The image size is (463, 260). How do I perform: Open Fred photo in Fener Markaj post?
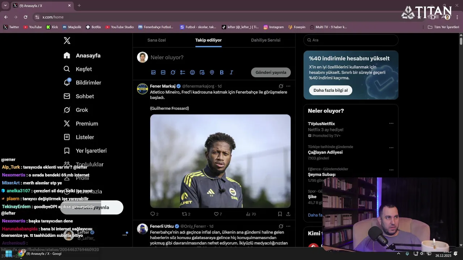pos(220,161)
